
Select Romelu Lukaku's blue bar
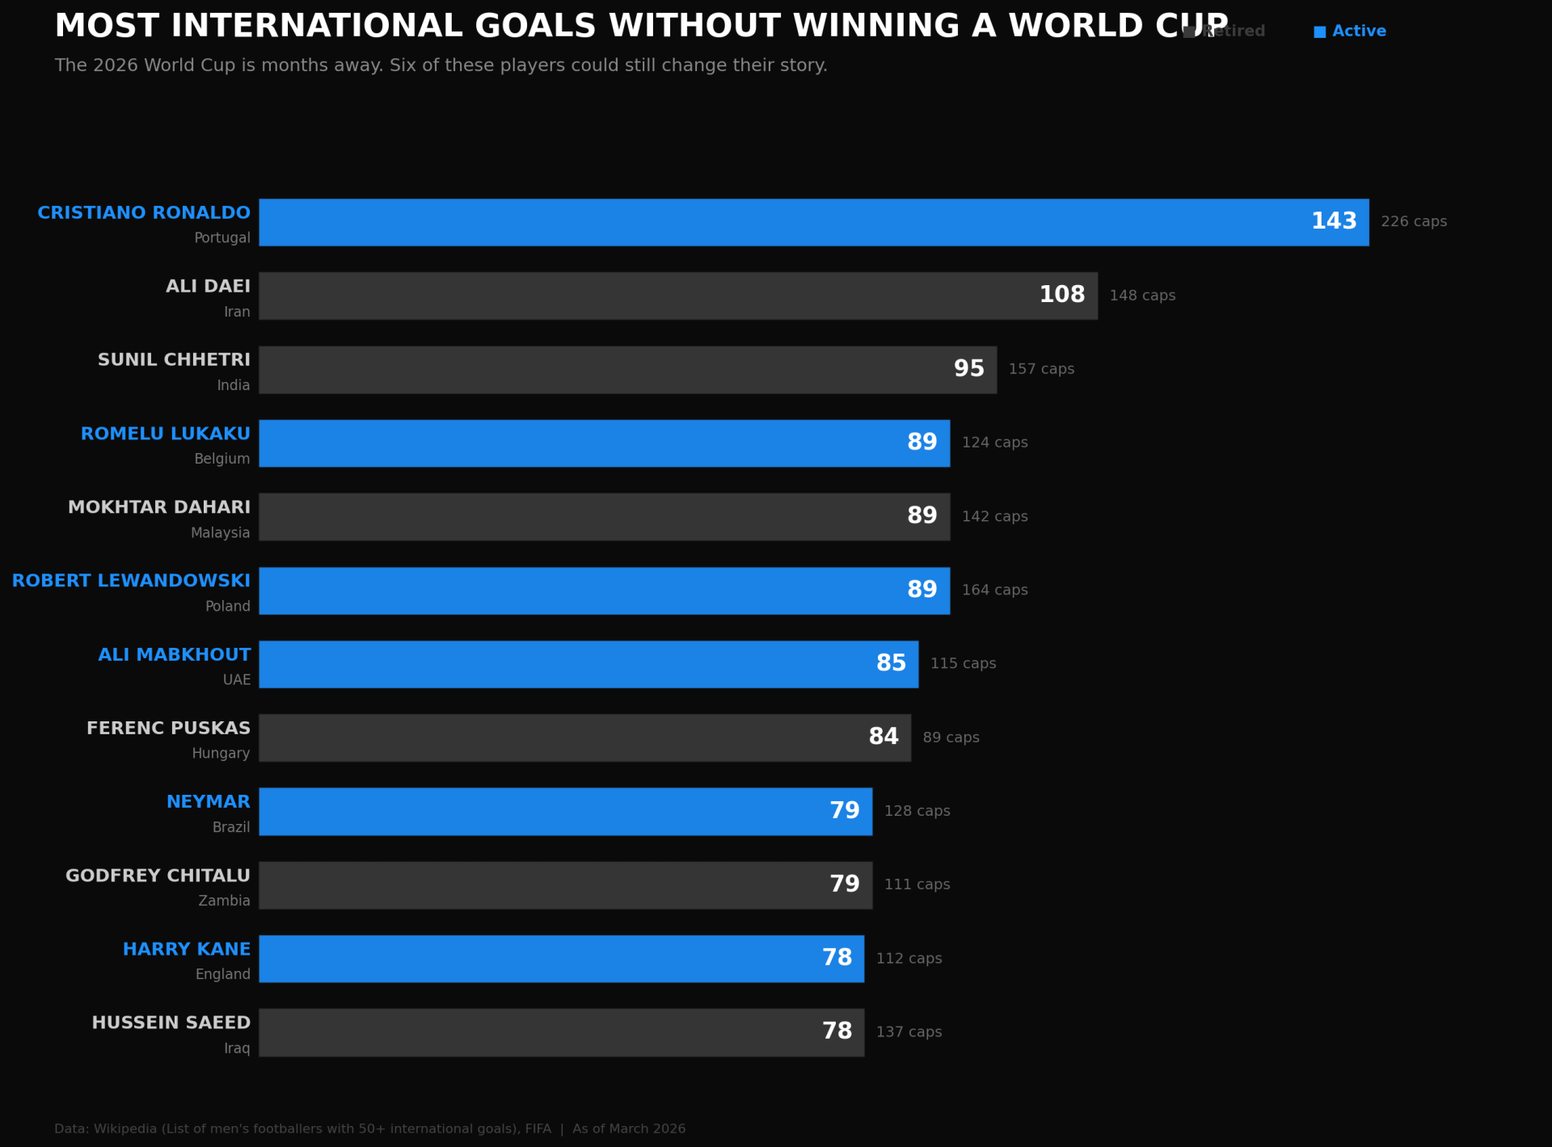click(x=604, y=443)
